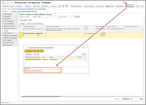Viewport: 146px width, 105px height.
Task: Open the 'Отражение в учете' dropdown
Action: click(x=76, y=6)
